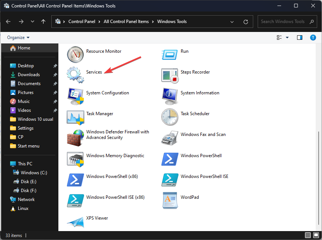Click the "33 items" status bar text

[13, 236]
